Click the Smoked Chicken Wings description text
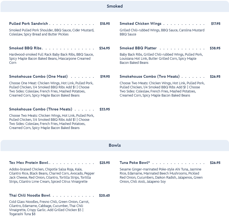Screen dimensions: 229x219 click(162, 32)
